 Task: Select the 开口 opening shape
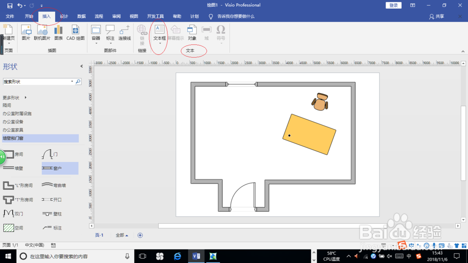pyautogui.click(x=51, y=199)
